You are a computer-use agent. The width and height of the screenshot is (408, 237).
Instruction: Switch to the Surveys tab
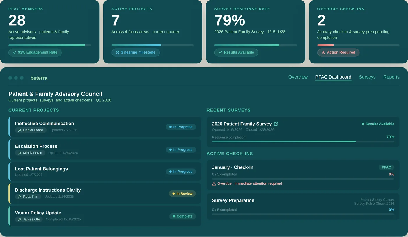367,77
